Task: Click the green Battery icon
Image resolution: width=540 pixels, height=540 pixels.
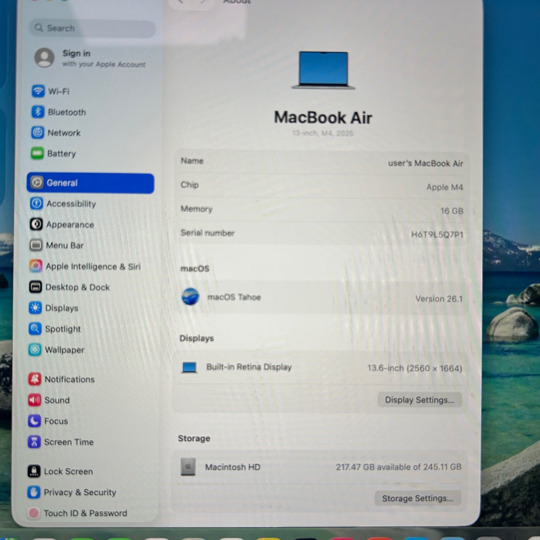Action: coord(37,153)
